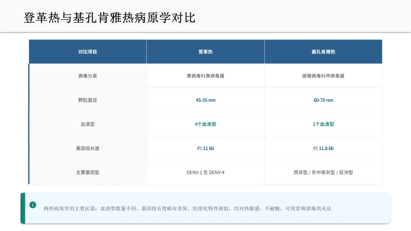The height and width of the screenshot is (231, 411).
Task: Click the 登革热 column header
Action: point(205,52)
